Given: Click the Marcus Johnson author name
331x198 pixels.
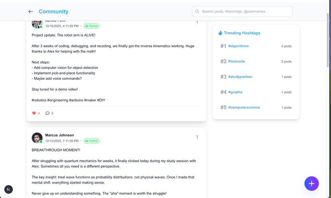Looking at the screenshot, I should [x=60, y=135].
